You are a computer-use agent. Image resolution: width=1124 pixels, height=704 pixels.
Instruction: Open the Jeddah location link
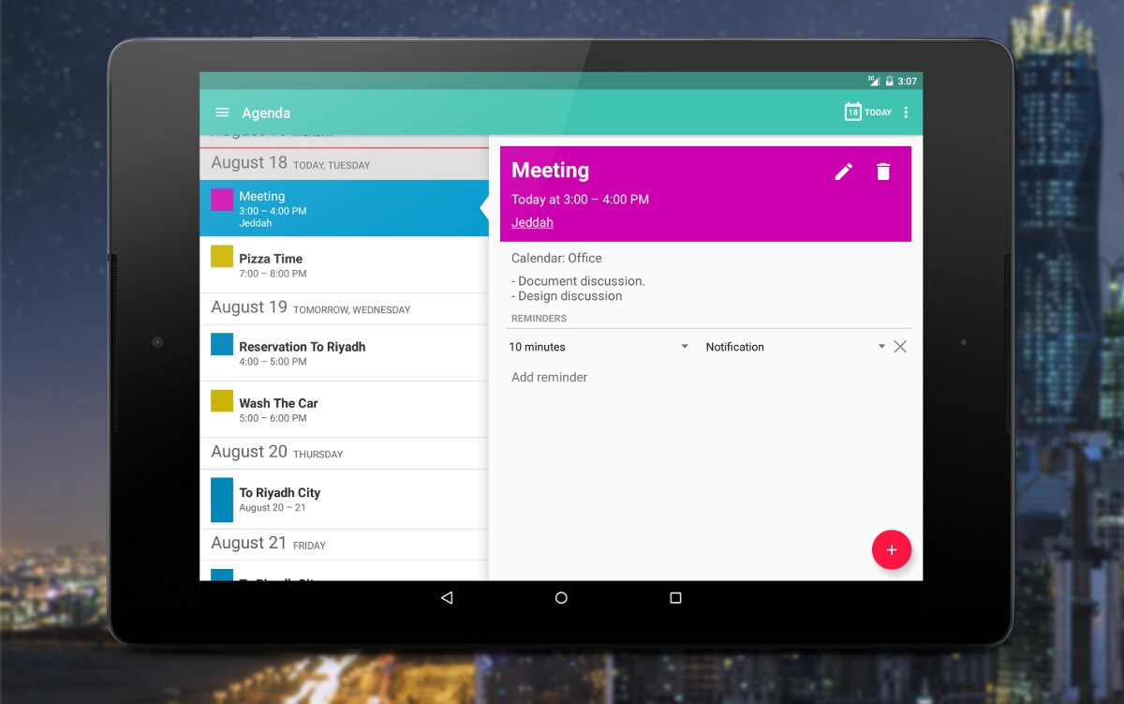pyautogui.click(x=532, y=222)
